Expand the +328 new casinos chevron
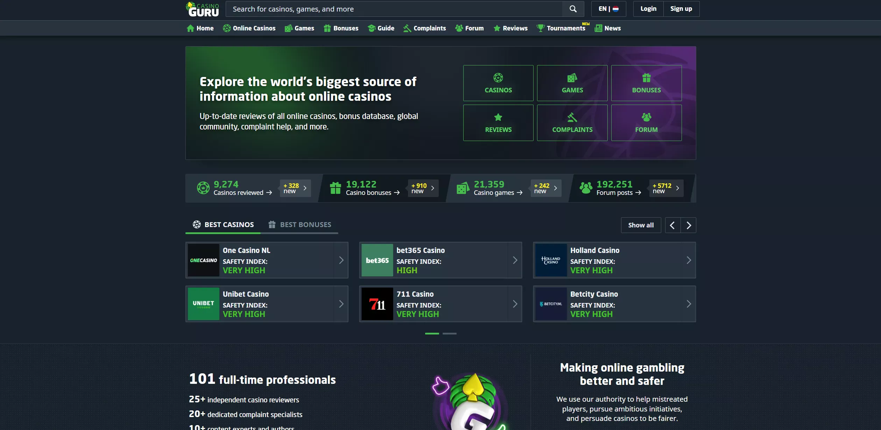 305,188
